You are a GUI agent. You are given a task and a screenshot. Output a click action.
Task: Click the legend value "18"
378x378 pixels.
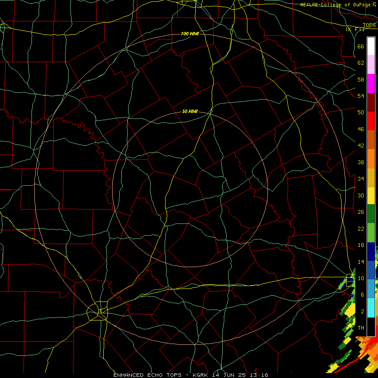[x=361, y=245]
